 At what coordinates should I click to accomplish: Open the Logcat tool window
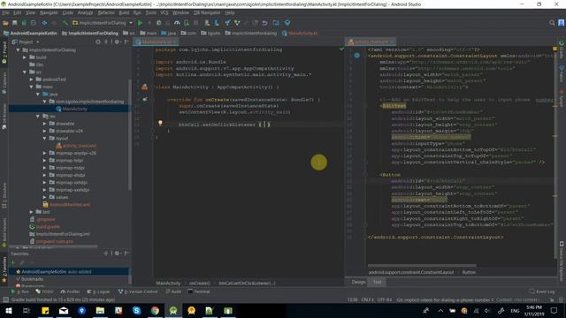click(x=98, y=291)
